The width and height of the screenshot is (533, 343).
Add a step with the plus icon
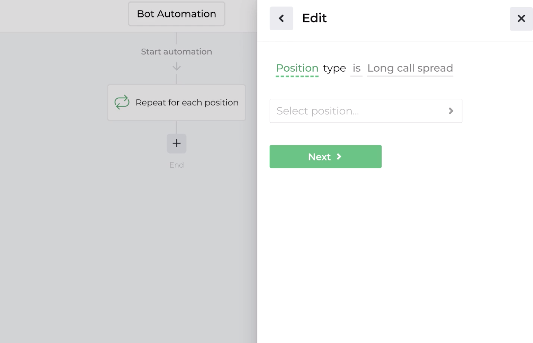[x=176, y=143]
